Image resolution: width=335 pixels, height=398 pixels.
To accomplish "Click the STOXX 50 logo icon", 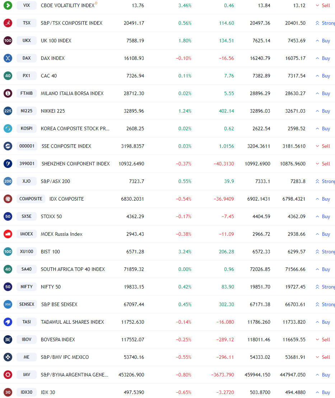I will (x=8, y=216).
